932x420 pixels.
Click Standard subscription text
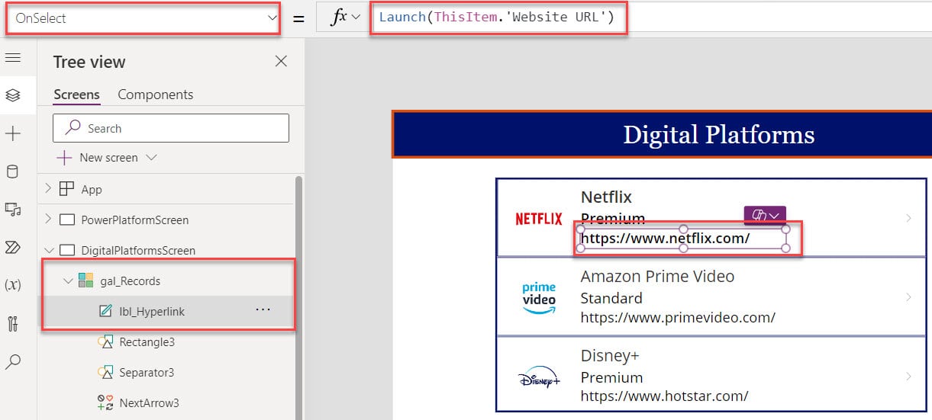[x=611, y=298]
